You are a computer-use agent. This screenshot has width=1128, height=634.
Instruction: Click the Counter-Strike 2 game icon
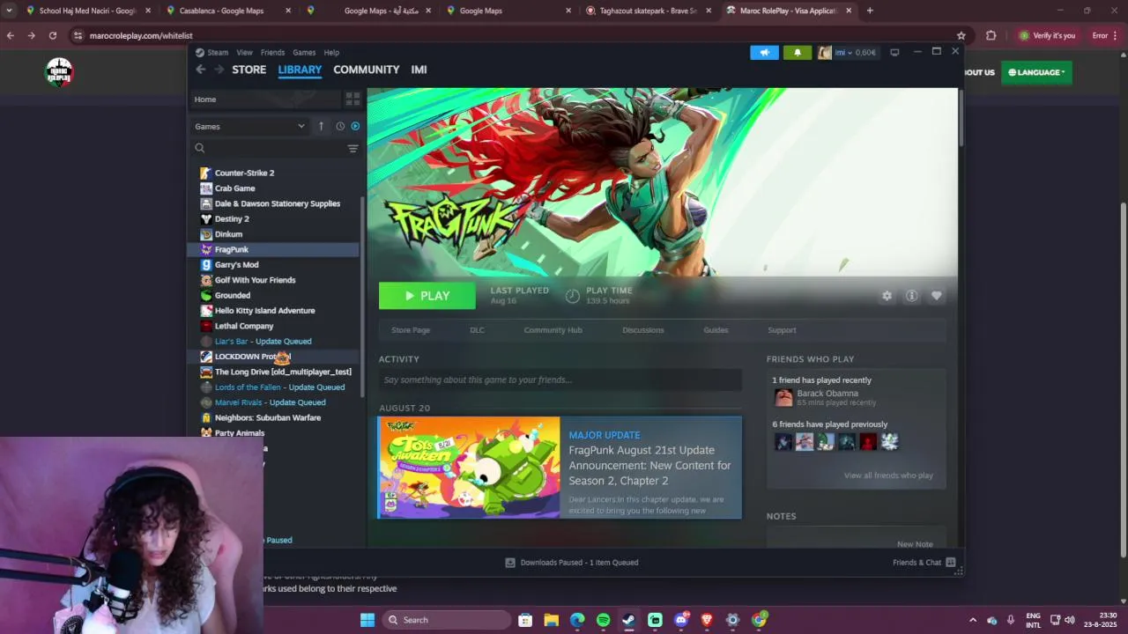pos(206,173)
